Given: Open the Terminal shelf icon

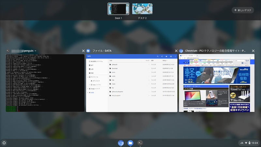Looking at the screenshot, I should (140, 143).
